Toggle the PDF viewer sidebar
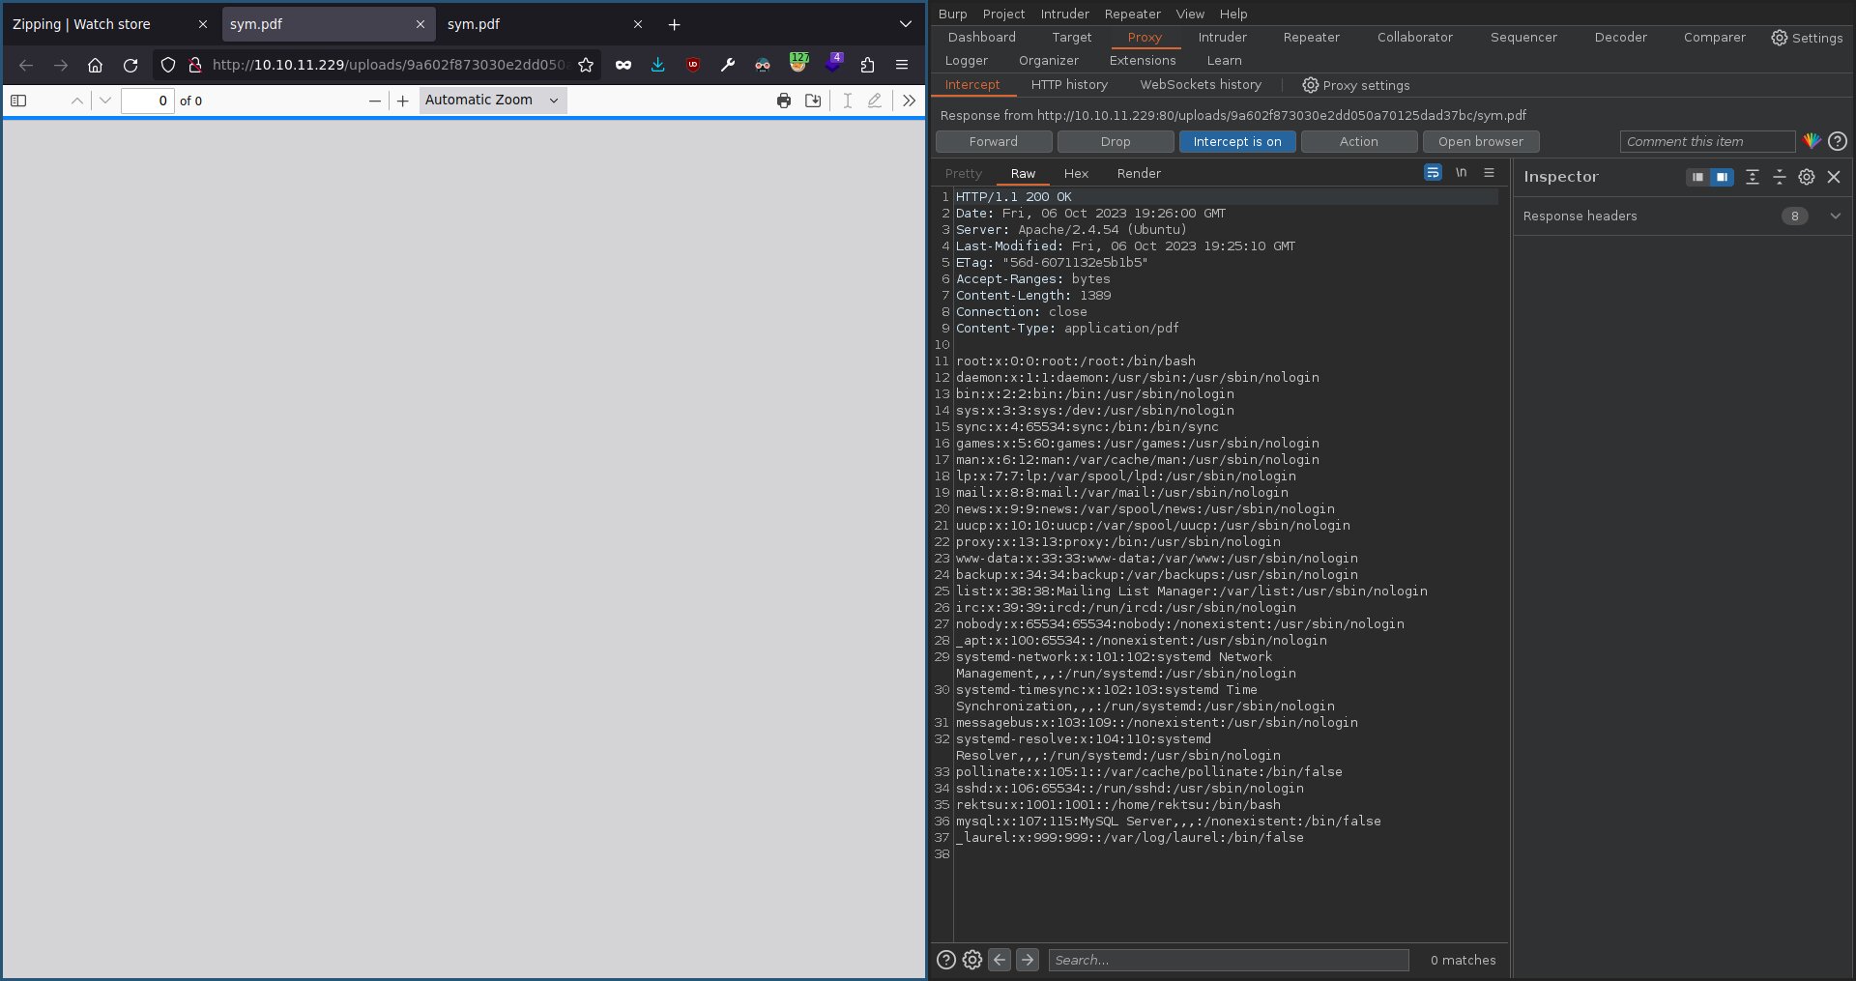 click(x=18, y=101)
